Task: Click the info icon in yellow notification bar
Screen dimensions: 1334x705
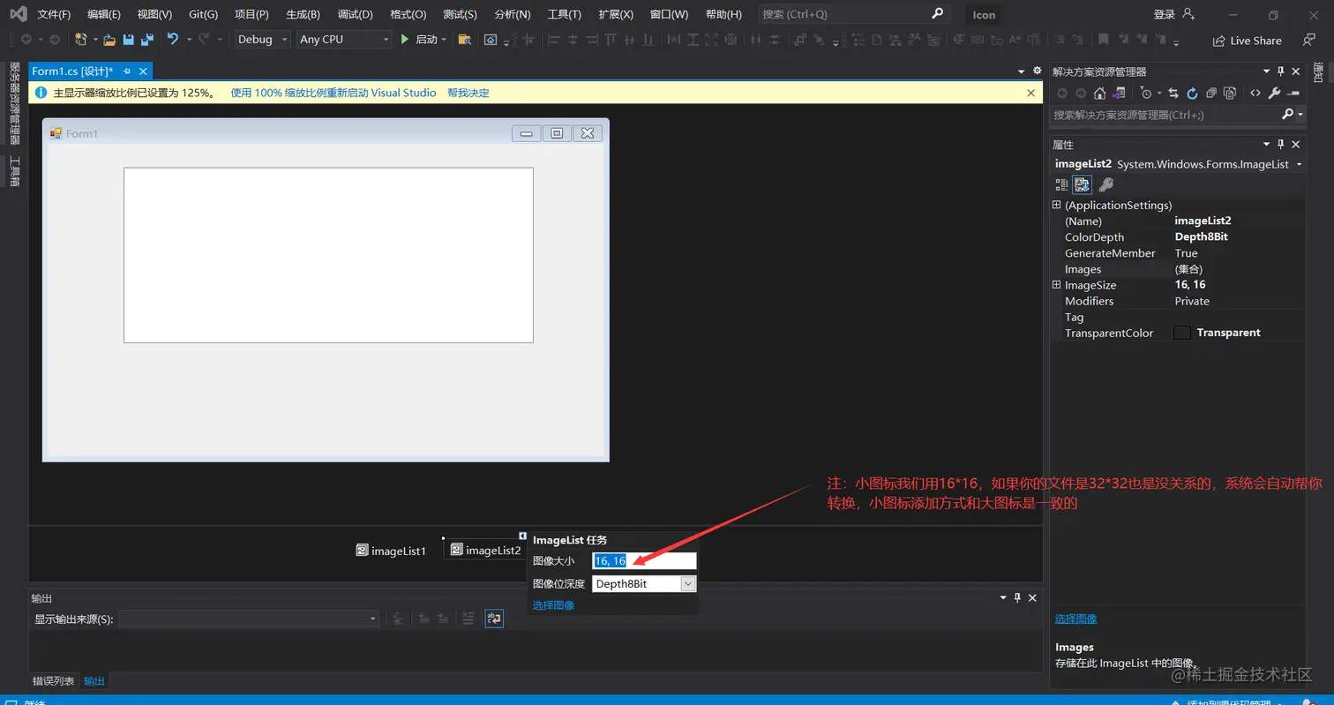Action: (41, 93)
